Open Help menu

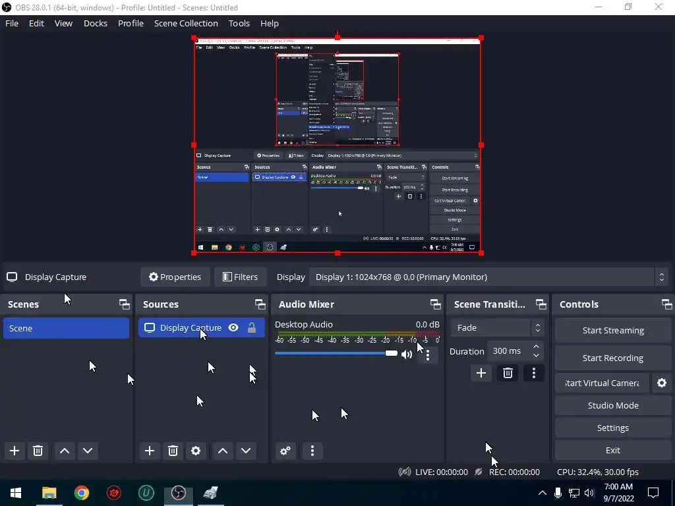270,23
